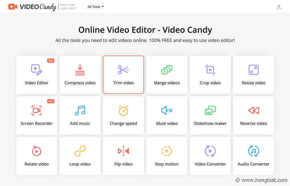Screen dimensions: 290x186
Task: Click the Crop video frame icon
Action: point(210,70)
